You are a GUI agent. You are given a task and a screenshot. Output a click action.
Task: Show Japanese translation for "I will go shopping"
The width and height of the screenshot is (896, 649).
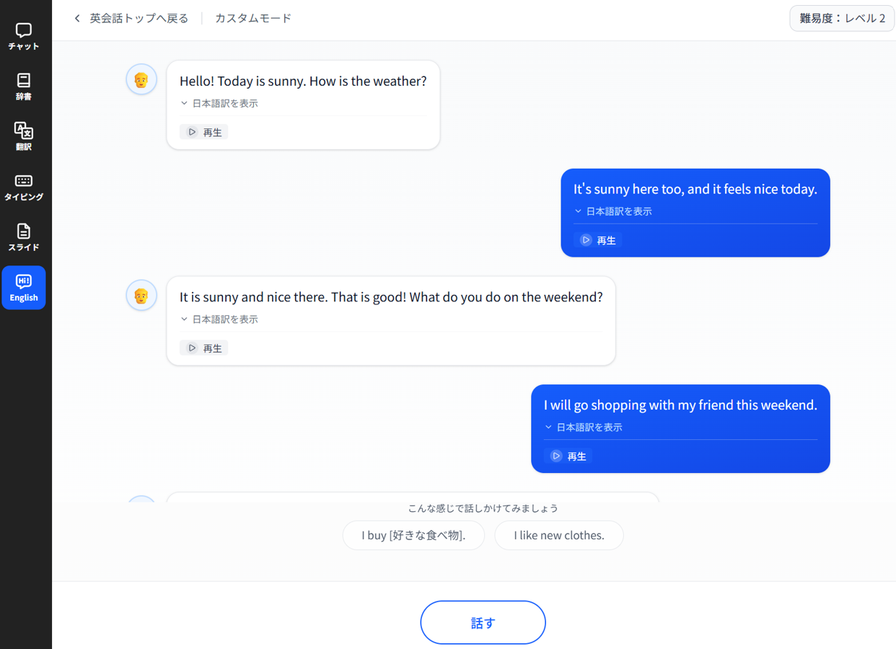pyautogui.click(x=584, y=428)
